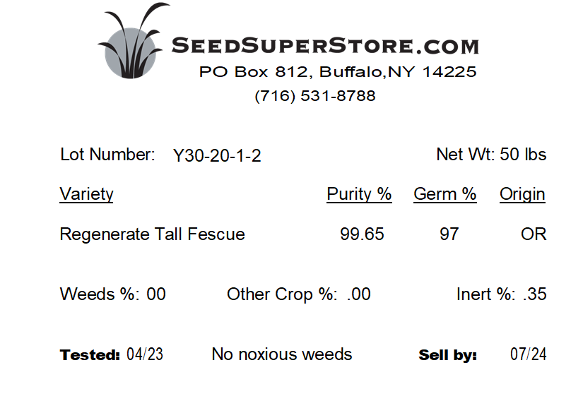Select lot number value Y30-20-1-2
The image size is (583, 413).
(x=217, y=155)
